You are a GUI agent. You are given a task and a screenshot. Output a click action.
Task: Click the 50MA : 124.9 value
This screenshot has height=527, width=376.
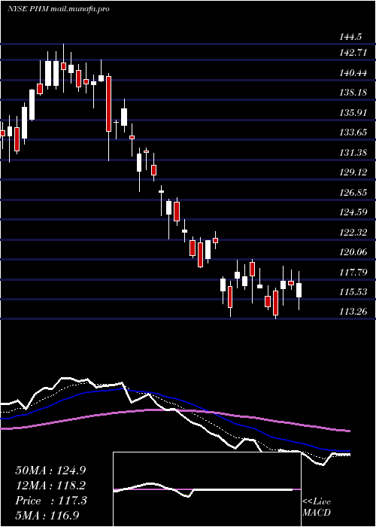coord(50,471)
